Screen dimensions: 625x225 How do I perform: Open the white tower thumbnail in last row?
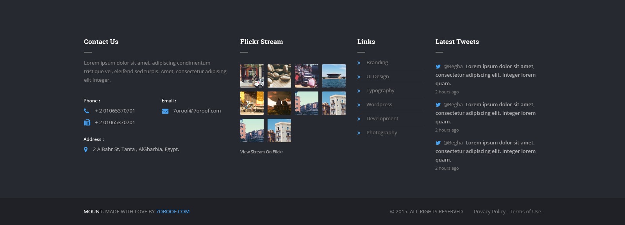279,130
